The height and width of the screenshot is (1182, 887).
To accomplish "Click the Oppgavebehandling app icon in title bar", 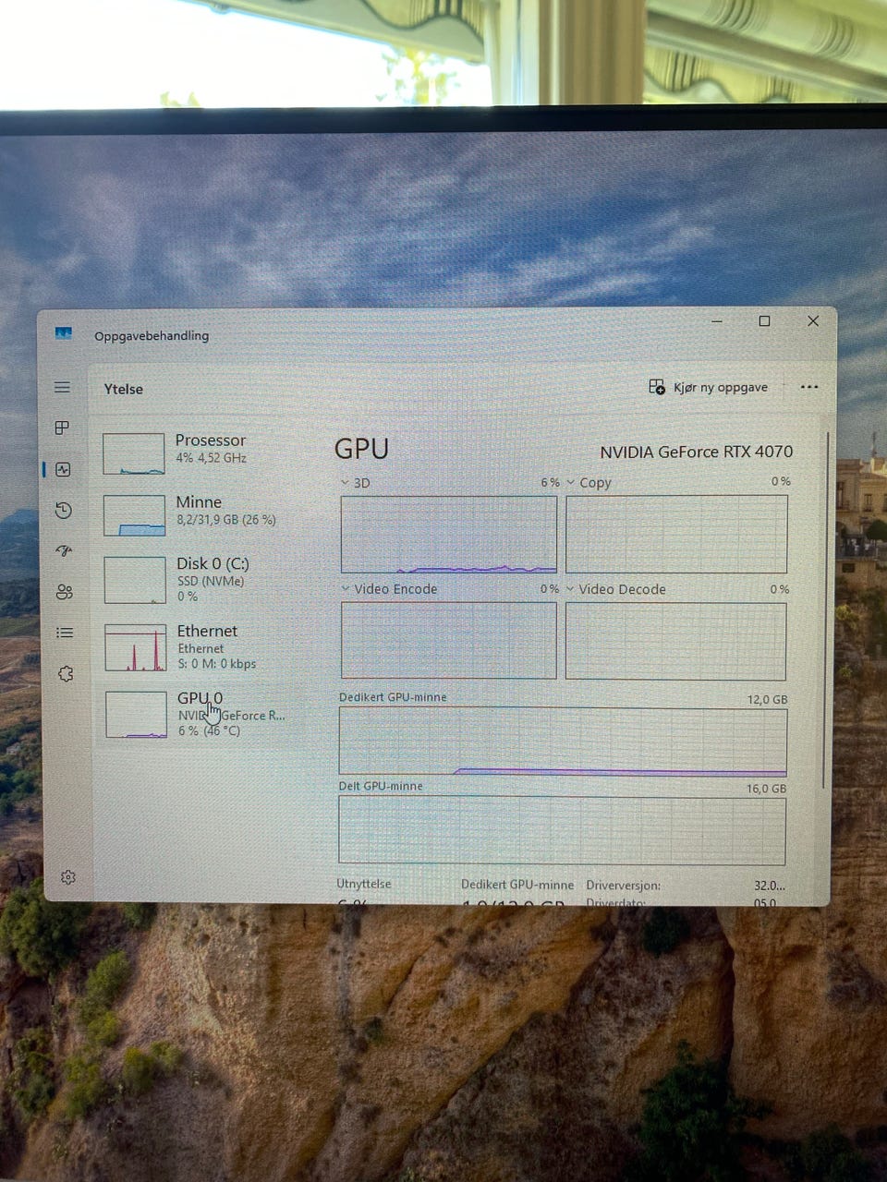I will pyautogui.click(x=63, y=333).
